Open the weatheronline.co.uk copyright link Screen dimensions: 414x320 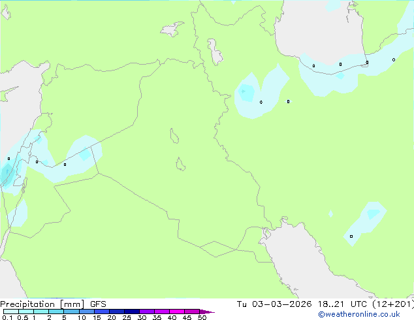(x=359, y=314)
